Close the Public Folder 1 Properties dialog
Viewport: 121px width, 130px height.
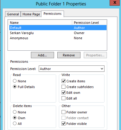pyautogui.click(x=115, y=2)
